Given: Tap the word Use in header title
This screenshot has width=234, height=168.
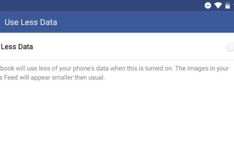Looking at the screenshot, I should pyautogui.click(x=11, y=22).
